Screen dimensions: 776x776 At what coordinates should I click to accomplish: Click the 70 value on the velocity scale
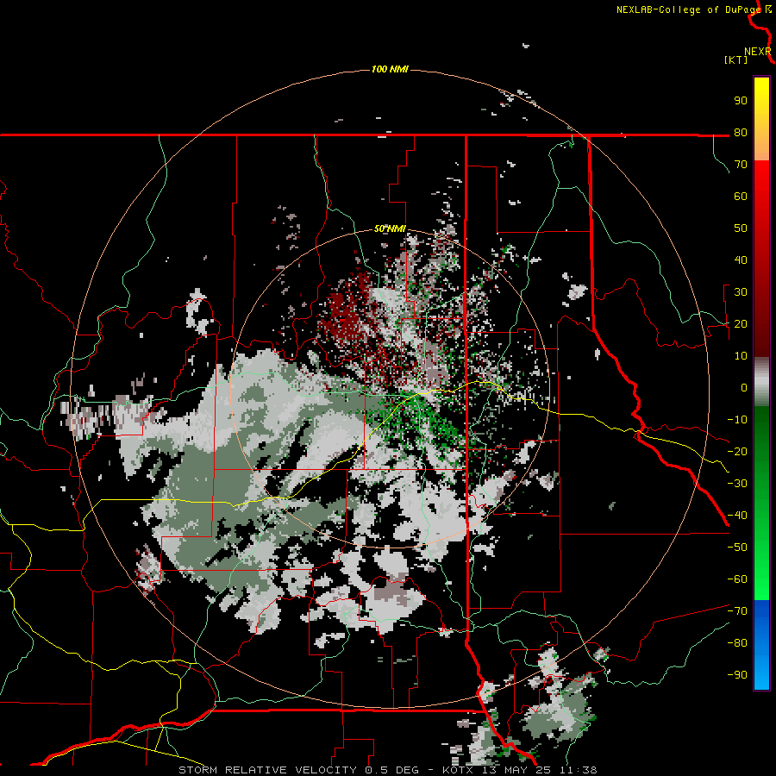741,165
